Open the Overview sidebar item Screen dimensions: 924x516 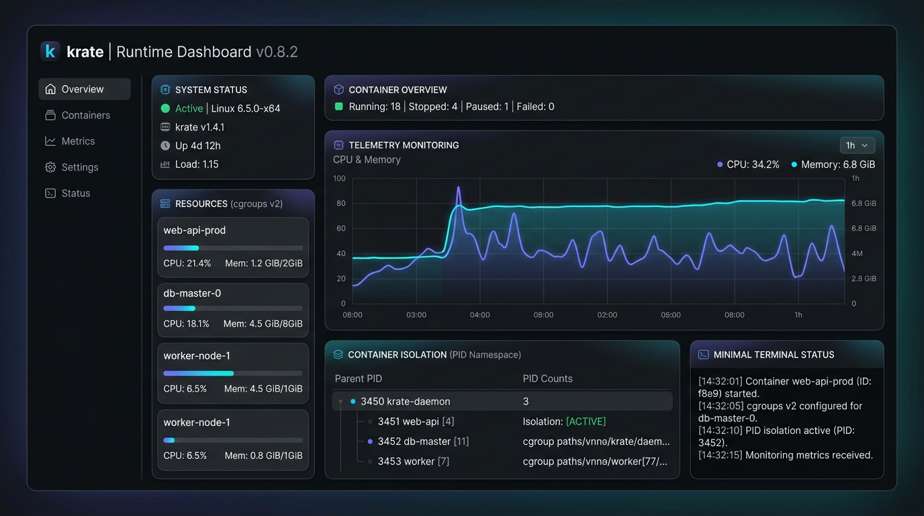click(85, 89)
